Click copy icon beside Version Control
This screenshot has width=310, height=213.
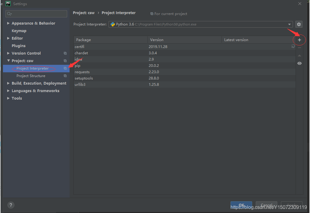pos(65,53)
